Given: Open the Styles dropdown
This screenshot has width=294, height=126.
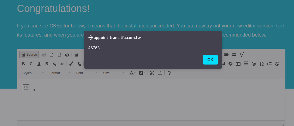Looking at the screenshot, I should 33,73.
